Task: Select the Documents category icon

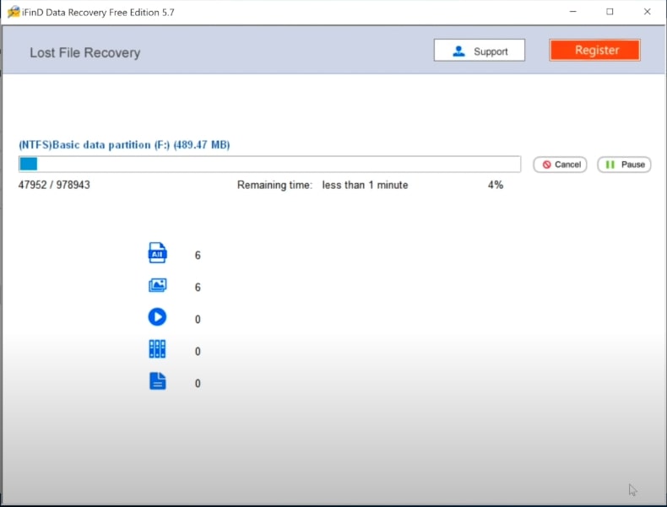Action: 157,382
